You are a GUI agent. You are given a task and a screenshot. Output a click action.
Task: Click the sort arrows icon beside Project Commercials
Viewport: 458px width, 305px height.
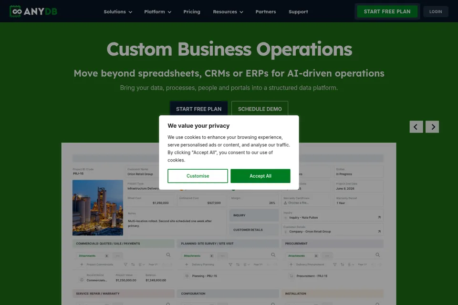coord(133,264)
